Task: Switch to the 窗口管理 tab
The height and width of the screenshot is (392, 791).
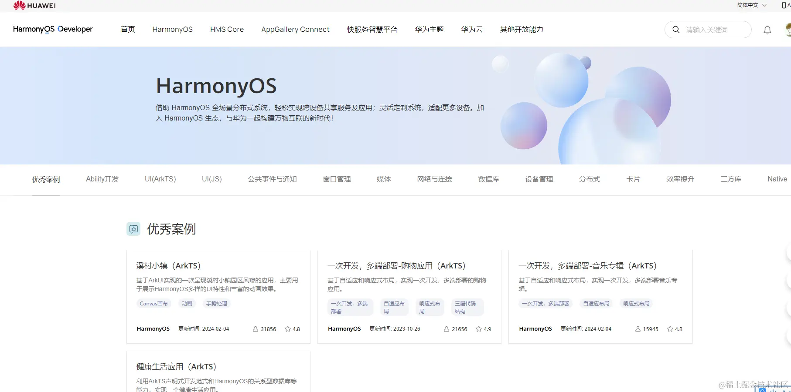Action: pos(337,179)
